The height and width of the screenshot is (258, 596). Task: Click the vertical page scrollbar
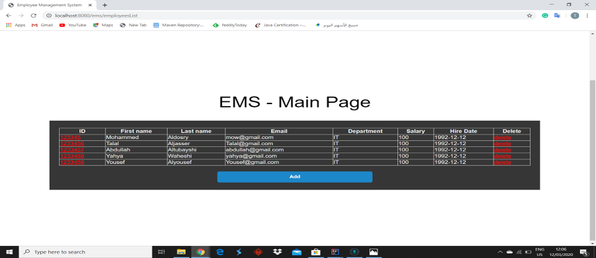[592, 160]
